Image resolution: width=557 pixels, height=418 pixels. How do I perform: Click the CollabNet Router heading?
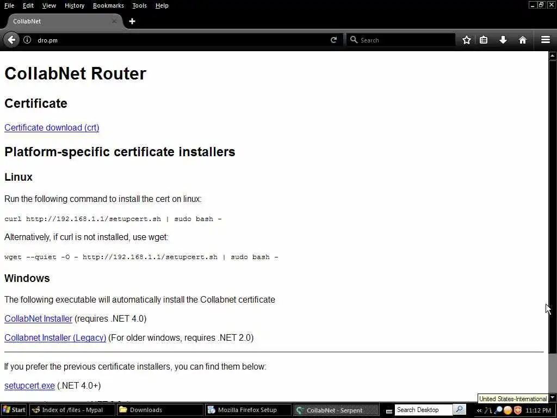click(x=75, y=73)
